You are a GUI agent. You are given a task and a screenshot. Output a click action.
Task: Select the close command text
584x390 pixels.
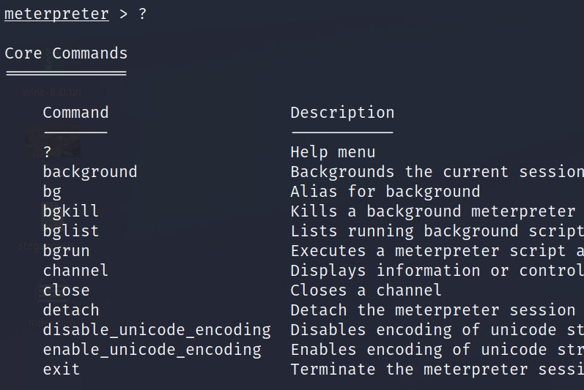66,290
